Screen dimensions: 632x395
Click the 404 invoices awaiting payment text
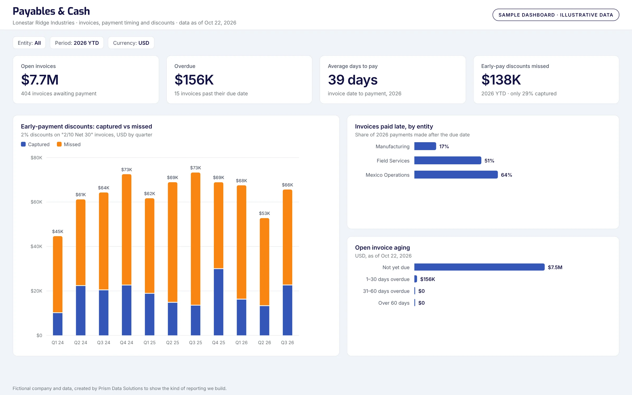pyautogui.click(x=59, y=93)
